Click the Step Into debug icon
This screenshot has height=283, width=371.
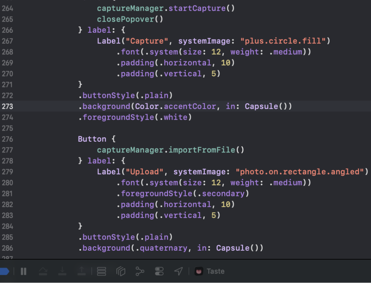point(62,271)
